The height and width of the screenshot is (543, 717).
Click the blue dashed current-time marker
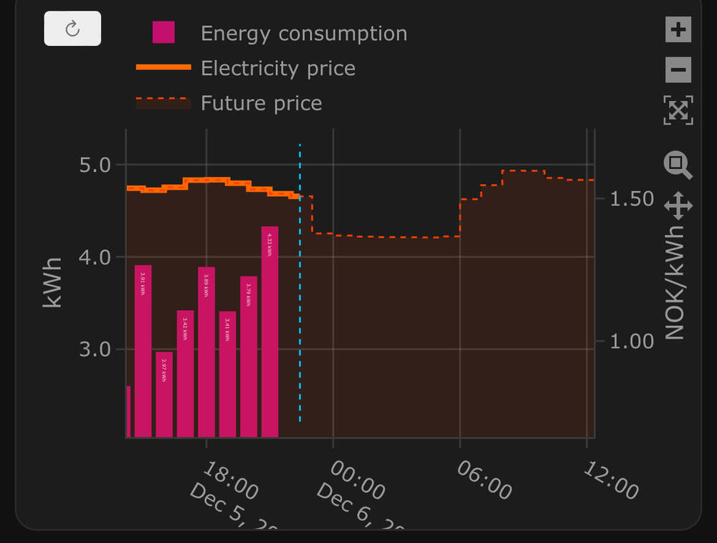click(300, 287)
